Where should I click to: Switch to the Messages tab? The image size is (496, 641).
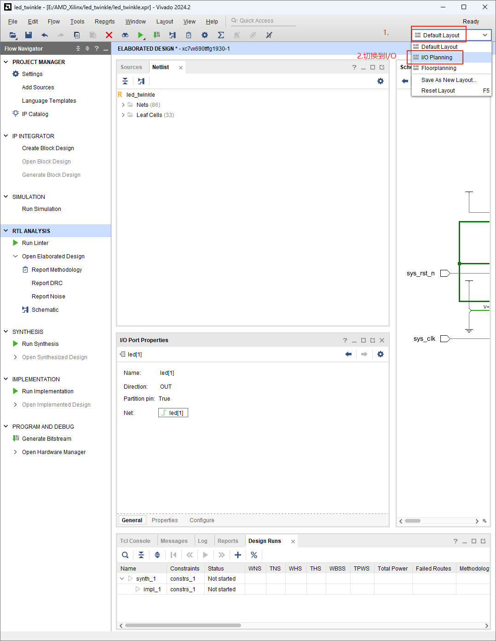[174, 541]
